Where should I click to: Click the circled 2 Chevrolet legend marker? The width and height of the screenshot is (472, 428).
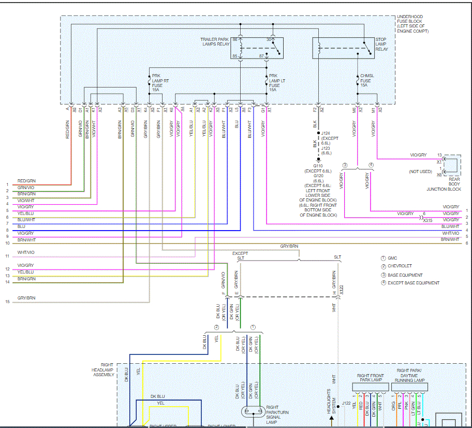pyautogui.click(x=383, y=266)
